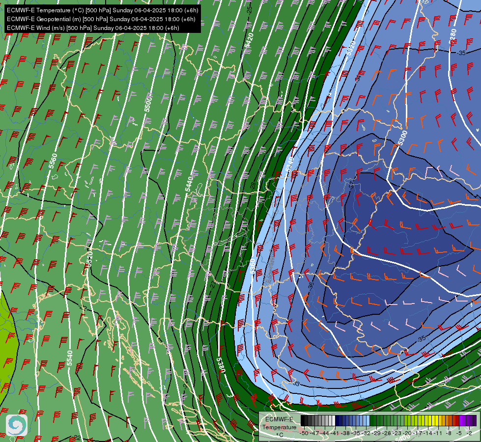Click the 5300 geopotential contour label
Viewport: 481px width, 442px height.
point(403,138)
